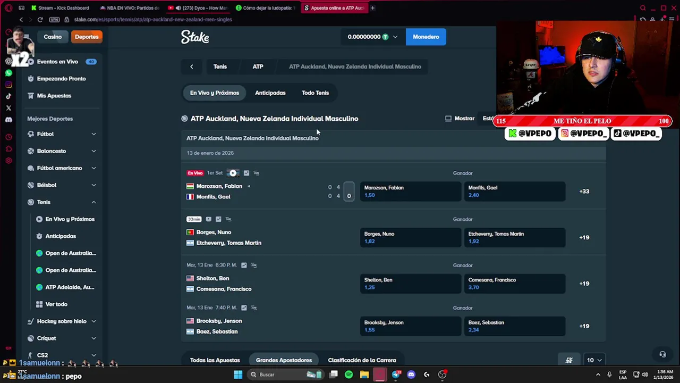Open statistics chart icon for Marozsan vs Monfils
The height and width of the screenshot is (383, 680).
click(246, 173)
